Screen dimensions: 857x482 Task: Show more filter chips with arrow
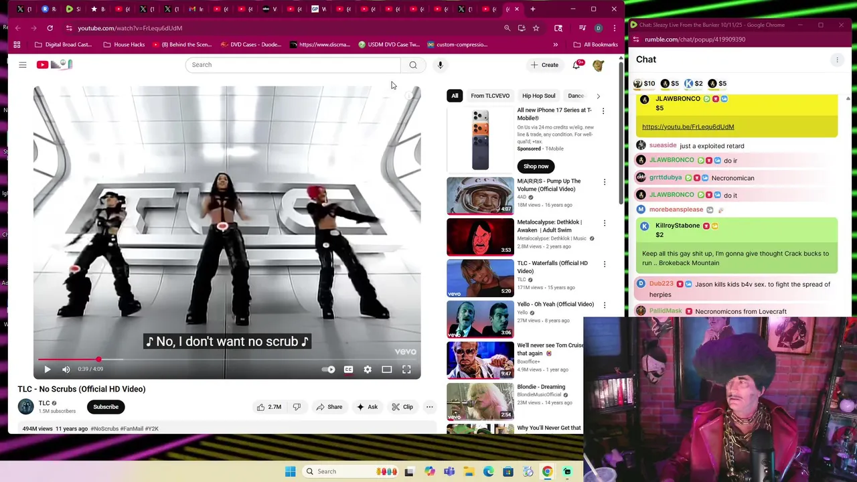(598, 96)
